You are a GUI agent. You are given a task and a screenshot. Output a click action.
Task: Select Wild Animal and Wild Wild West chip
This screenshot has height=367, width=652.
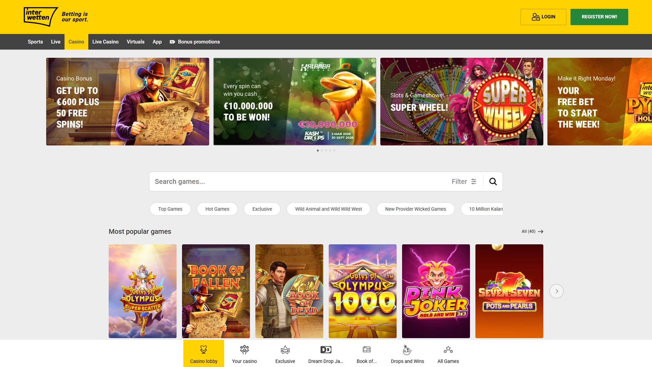point(328,209)
